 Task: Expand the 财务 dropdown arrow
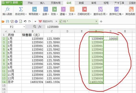tap(57, 14)
